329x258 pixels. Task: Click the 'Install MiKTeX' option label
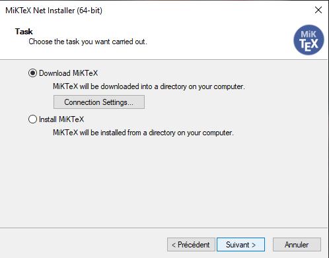point(61,119)
